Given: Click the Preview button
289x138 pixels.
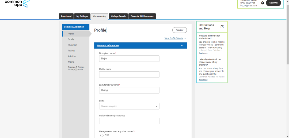Looking at the screenshot, I should pyautogui.click(x=180, y=30).
